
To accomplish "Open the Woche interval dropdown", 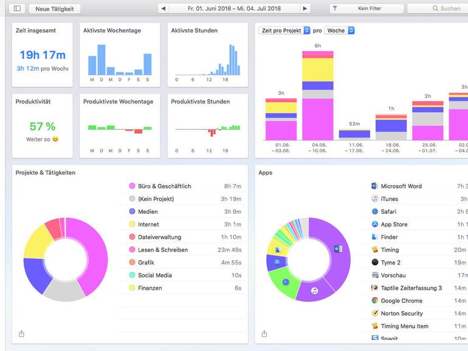I will point(339,30).
